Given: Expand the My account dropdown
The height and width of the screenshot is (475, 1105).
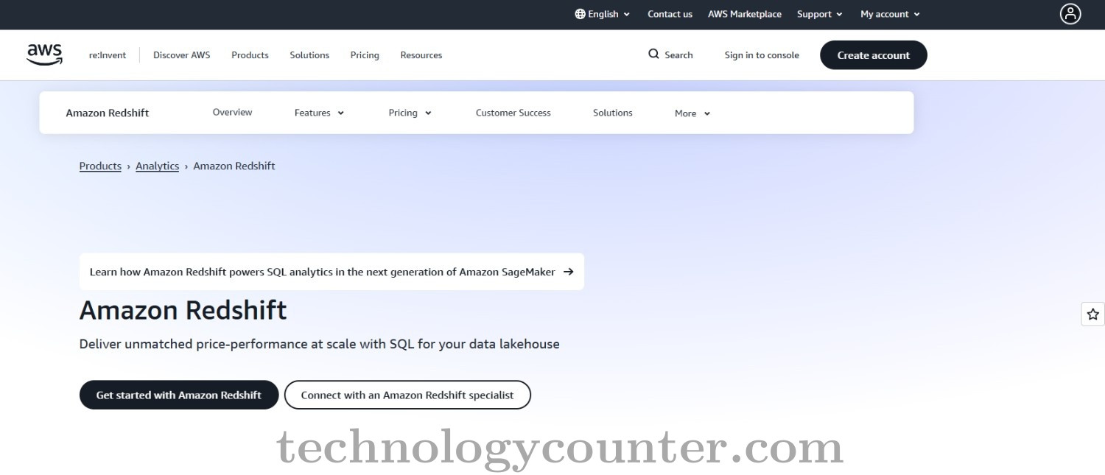Looking at the screenshot, I should pyautogui.click(x=889, y=14).
